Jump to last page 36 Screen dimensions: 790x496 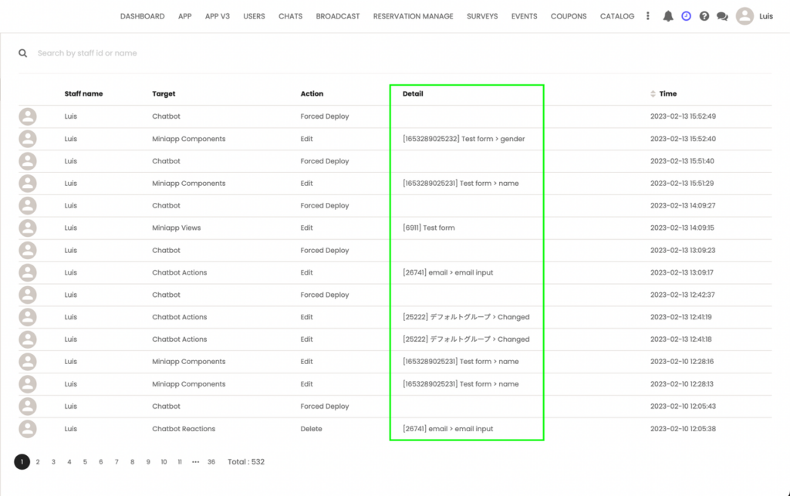[211, 462]
